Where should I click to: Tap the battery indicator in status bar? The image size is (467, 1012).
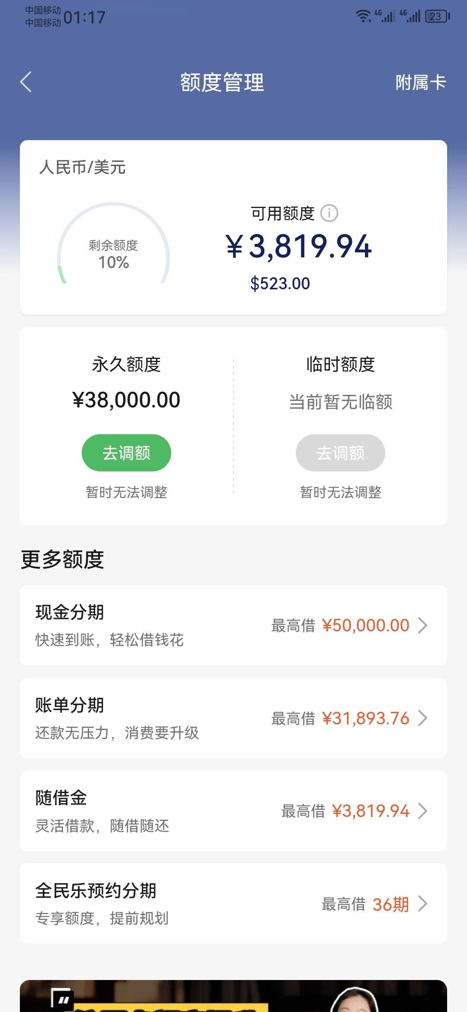[x=438, y=16]
